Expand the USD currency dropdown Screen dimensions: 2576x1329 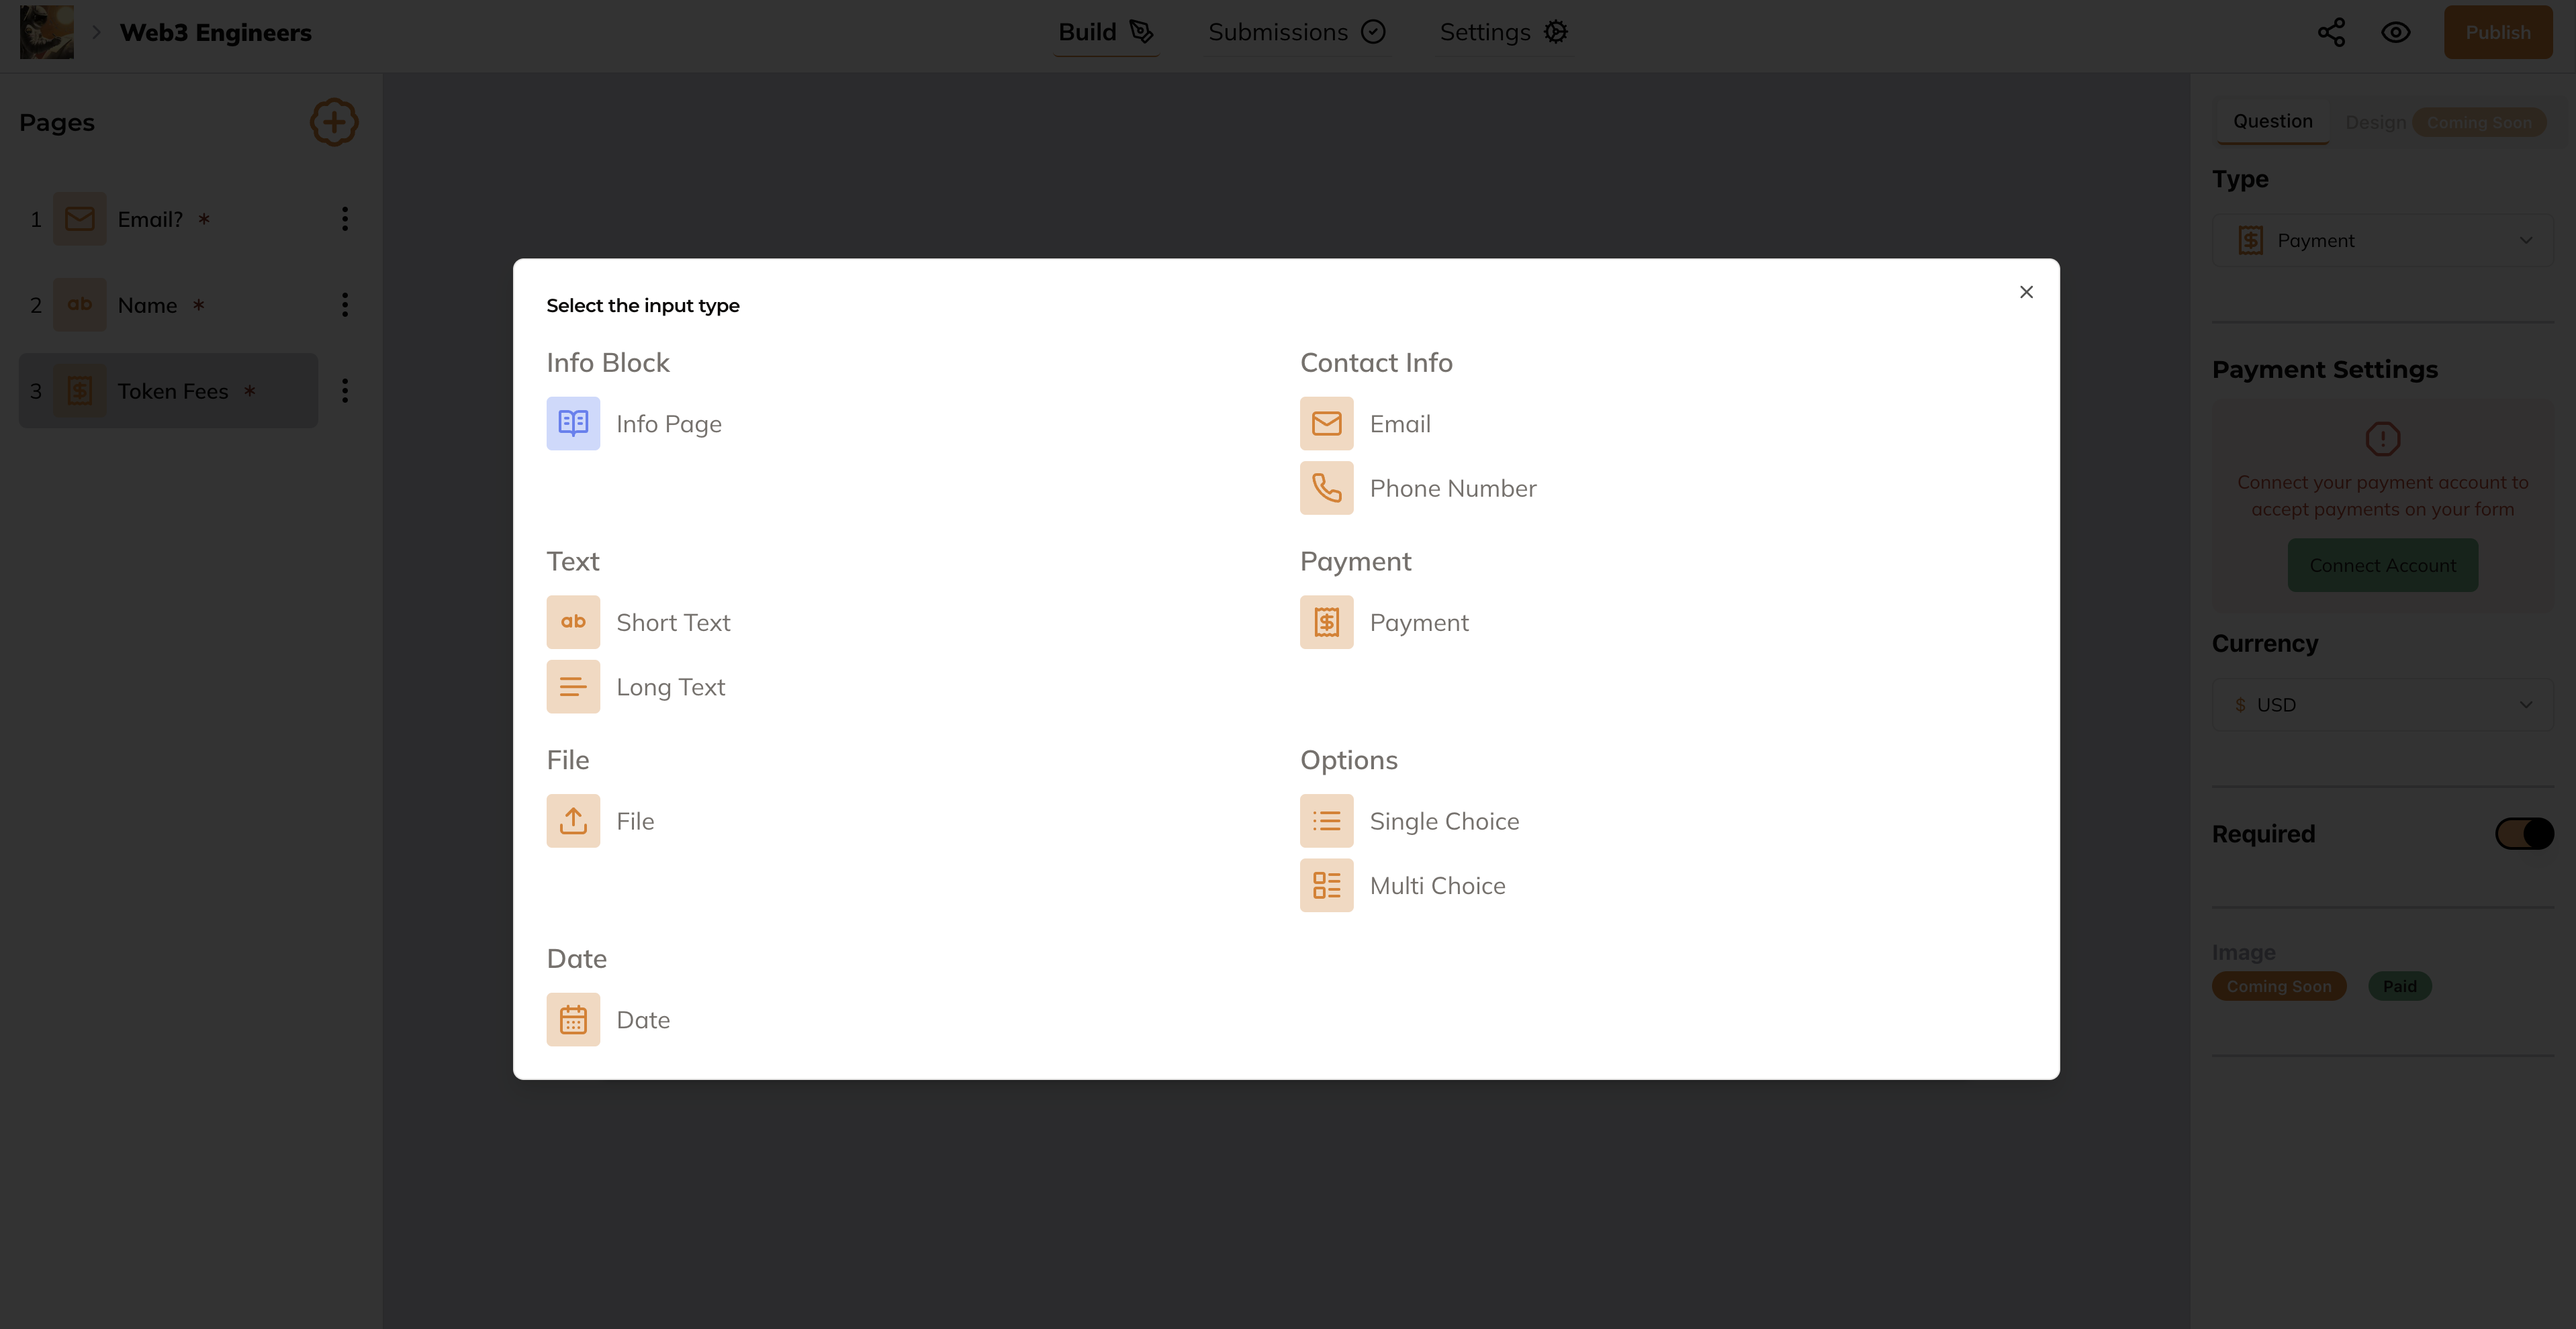click(2382, 705)
